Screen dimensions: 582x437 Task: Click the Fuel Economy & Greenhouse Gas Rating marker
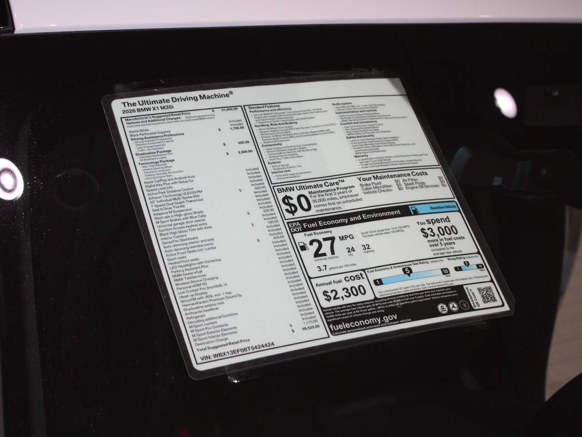click(x=407, y=272)
